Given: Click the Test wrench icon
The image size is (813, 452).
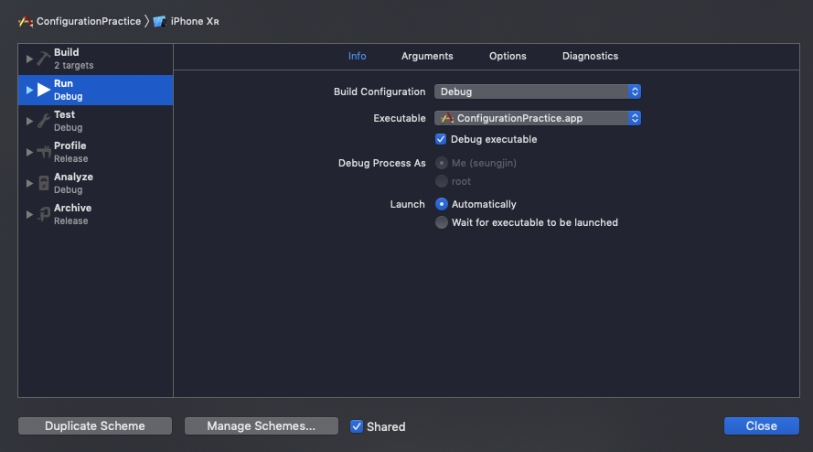Looking at the screenshot, I should 44,121.
